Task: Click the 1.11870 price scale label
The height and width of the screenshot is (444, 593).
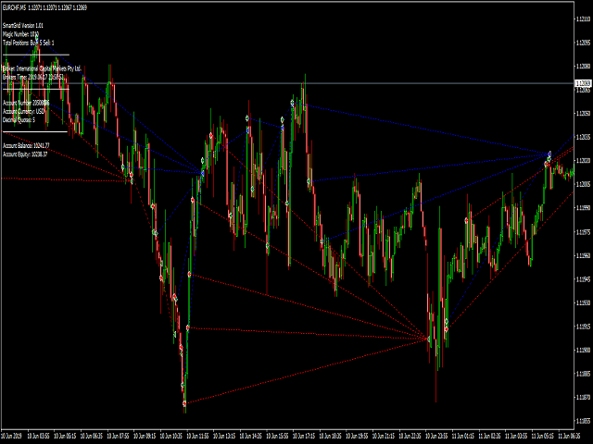Action: [x=584, y=397]
